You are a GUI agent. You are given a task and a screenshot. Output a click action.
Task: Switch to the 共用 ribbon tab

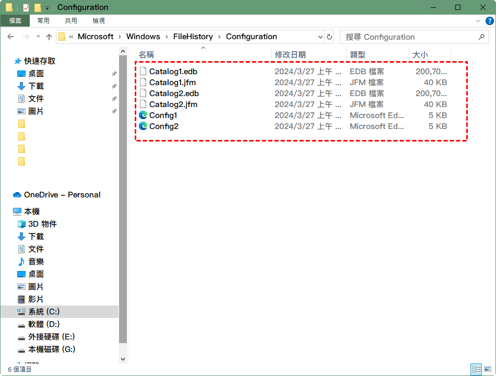[71, 21]
